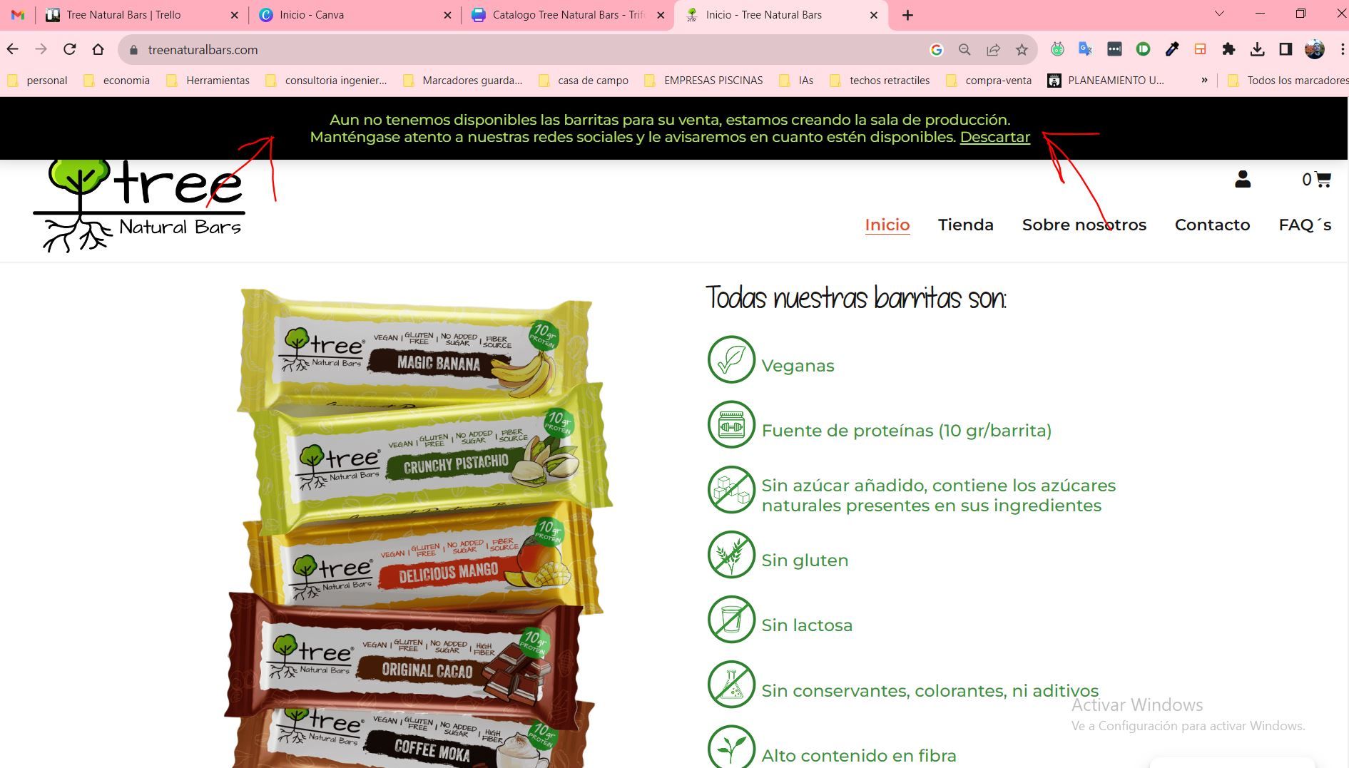Open the PLANEAMIENTO U... bookmark
Image resolution: width=1349 pixels, height=768 pixels.
point(1106,81)
